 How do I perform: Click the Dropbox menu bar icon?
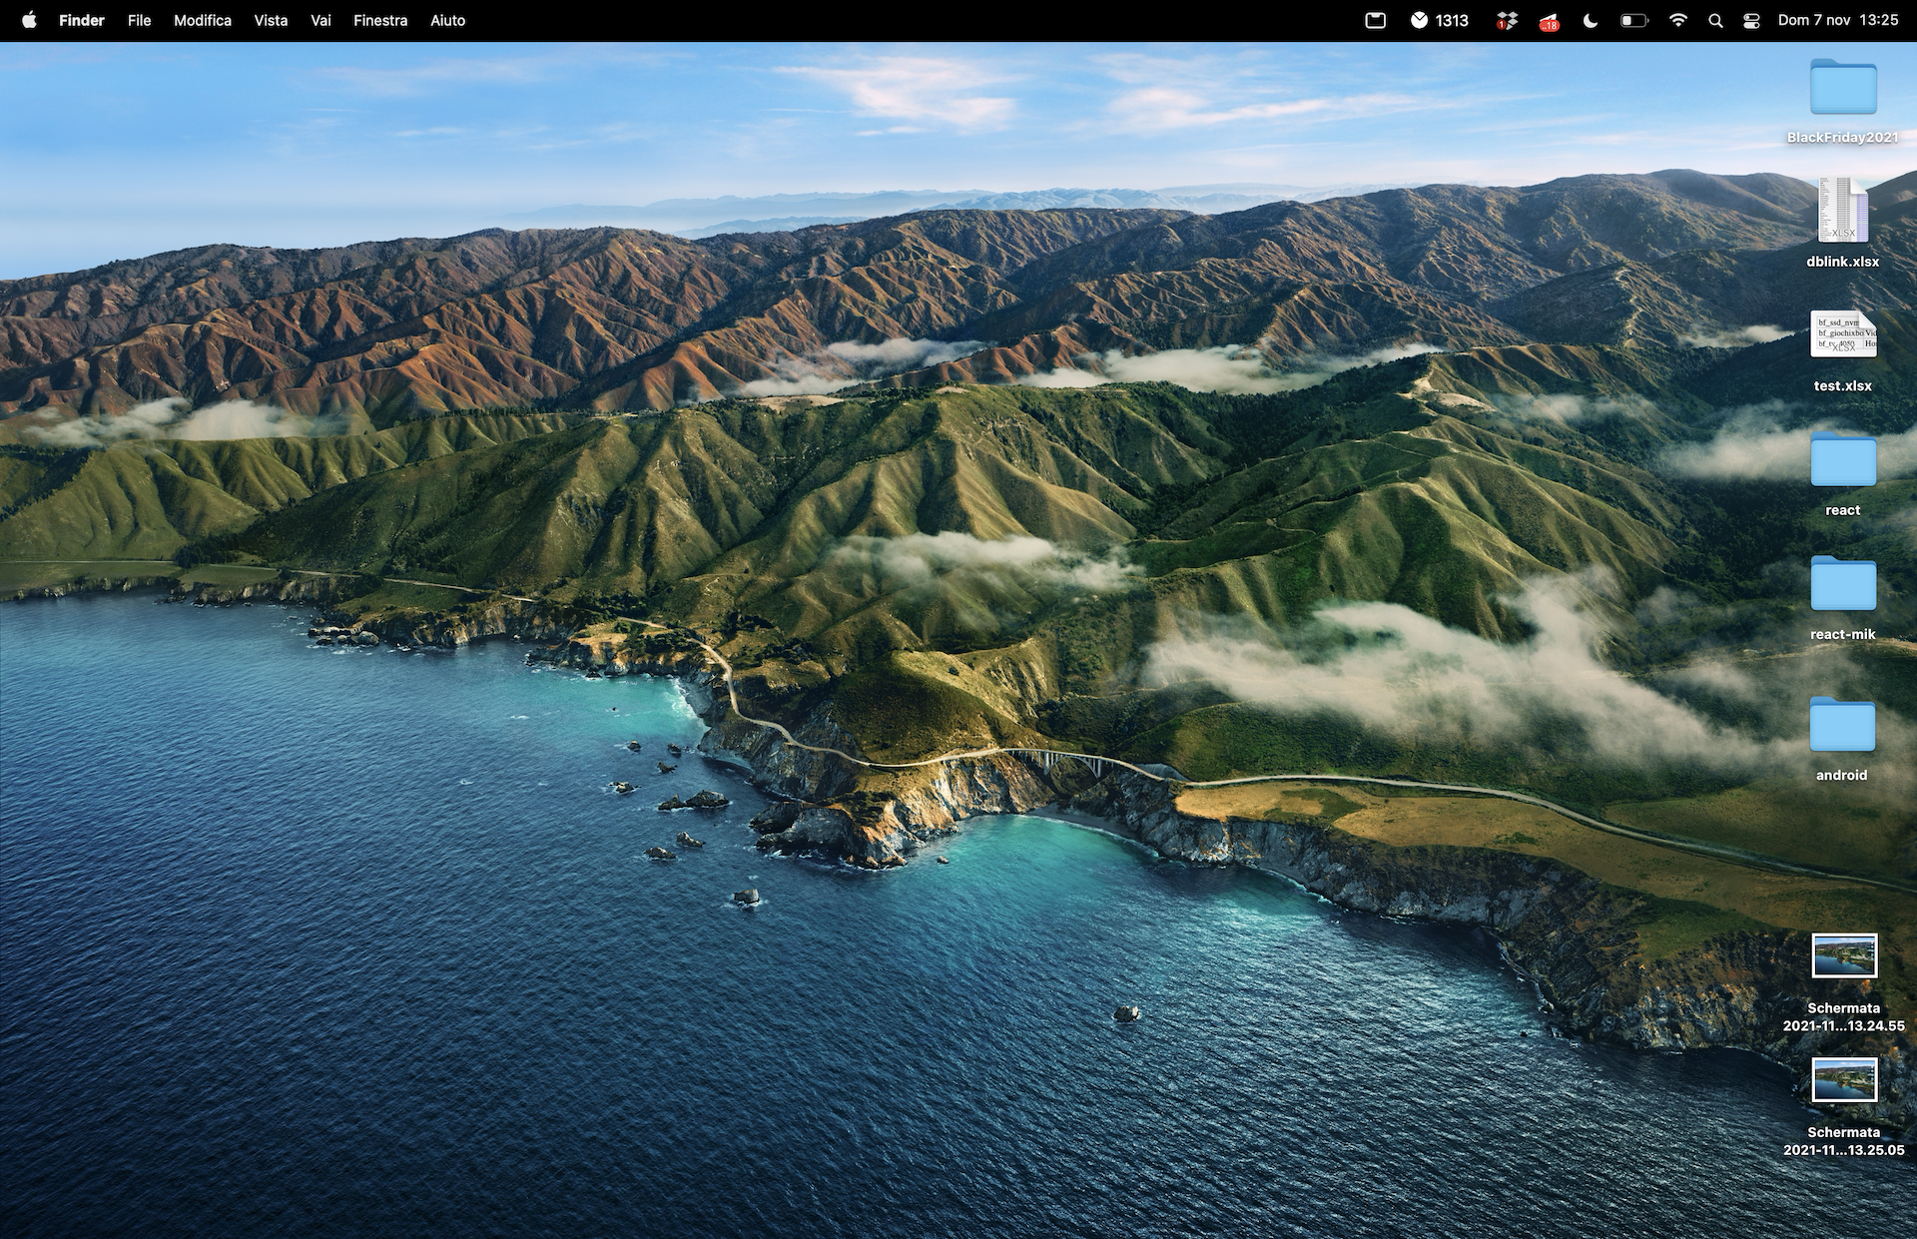pos(1507,20)
